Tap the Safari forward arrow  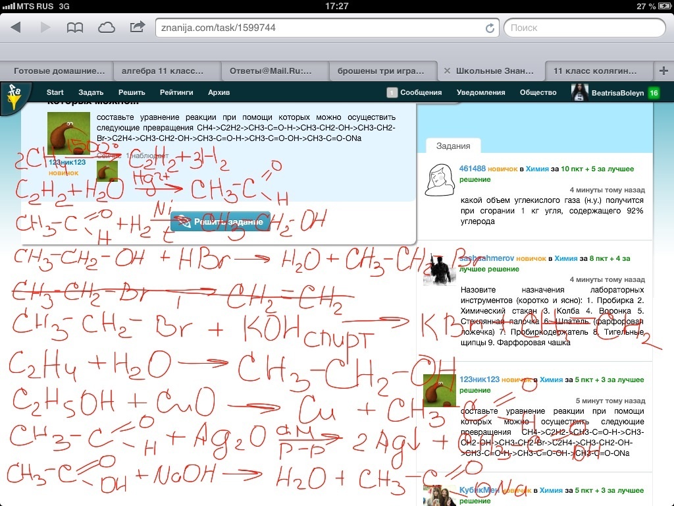pos(45,28)
